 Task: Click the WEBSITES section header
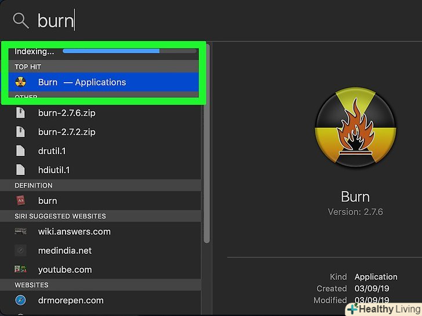coord(100,285)
